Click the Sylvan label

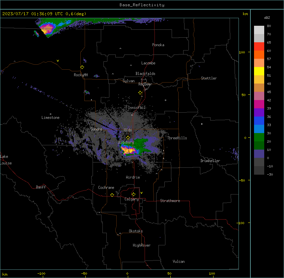[x=128, y=81]
